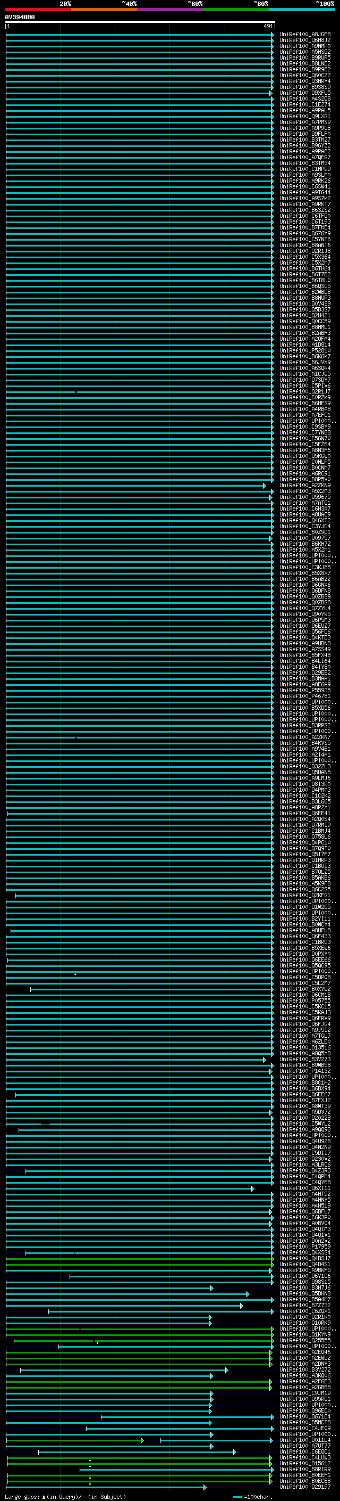The height and width of the screenshot is (1501, 340).
Task: Select the UniRef100_P52810 label
Action: 305,351
